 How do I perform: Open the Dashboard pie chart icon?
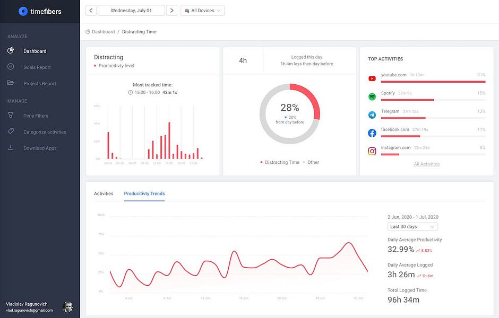point(11,50)
